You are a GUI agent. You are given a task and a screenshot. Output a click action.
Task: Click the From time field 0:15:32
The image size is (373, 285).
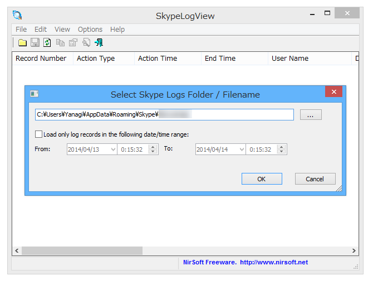[132, 149]
